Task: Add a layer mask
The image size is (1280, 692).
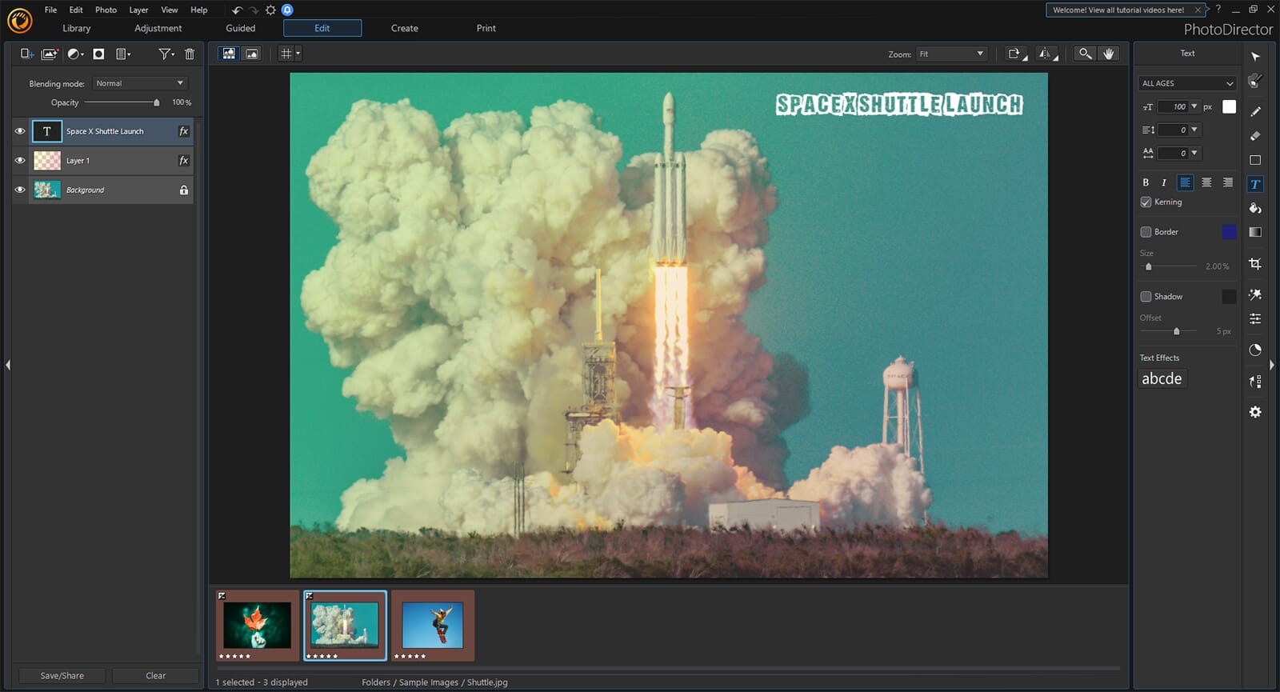Action: (98, 54)
